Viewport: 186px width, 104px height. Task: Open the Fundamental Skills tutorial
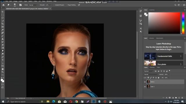(x=164, y=56)
